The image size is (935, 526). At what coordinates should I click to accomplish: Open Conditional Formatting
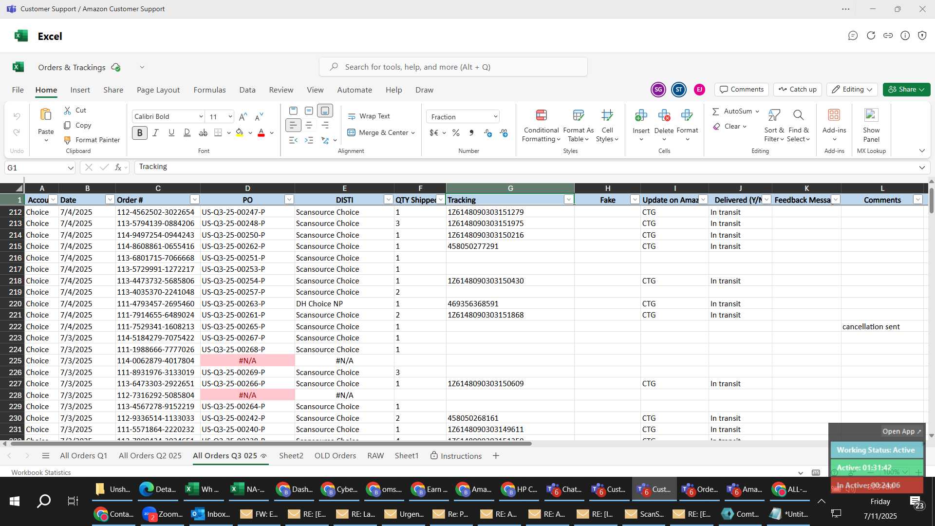click(x=541, y=126)
